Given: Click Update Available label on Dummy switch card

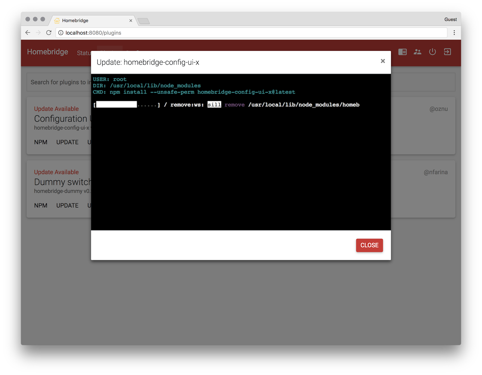Looking at the screenshot, I should point(56,172).
